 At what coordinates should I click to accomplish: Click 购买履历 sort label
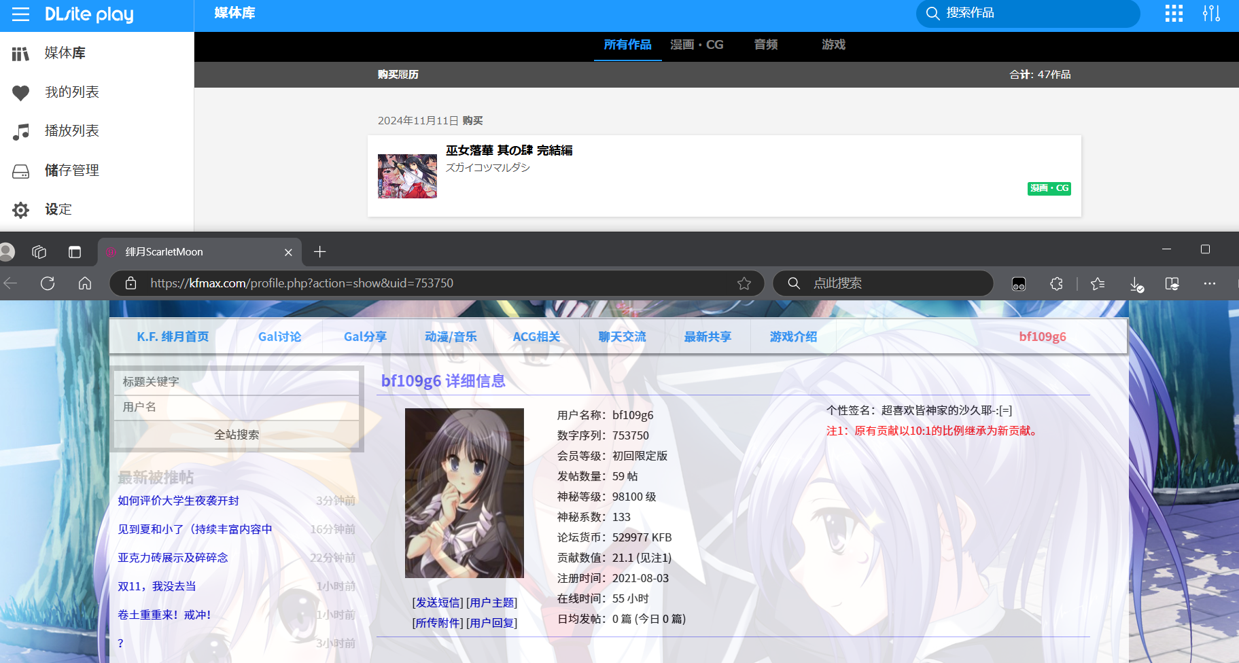click(398, 75)
